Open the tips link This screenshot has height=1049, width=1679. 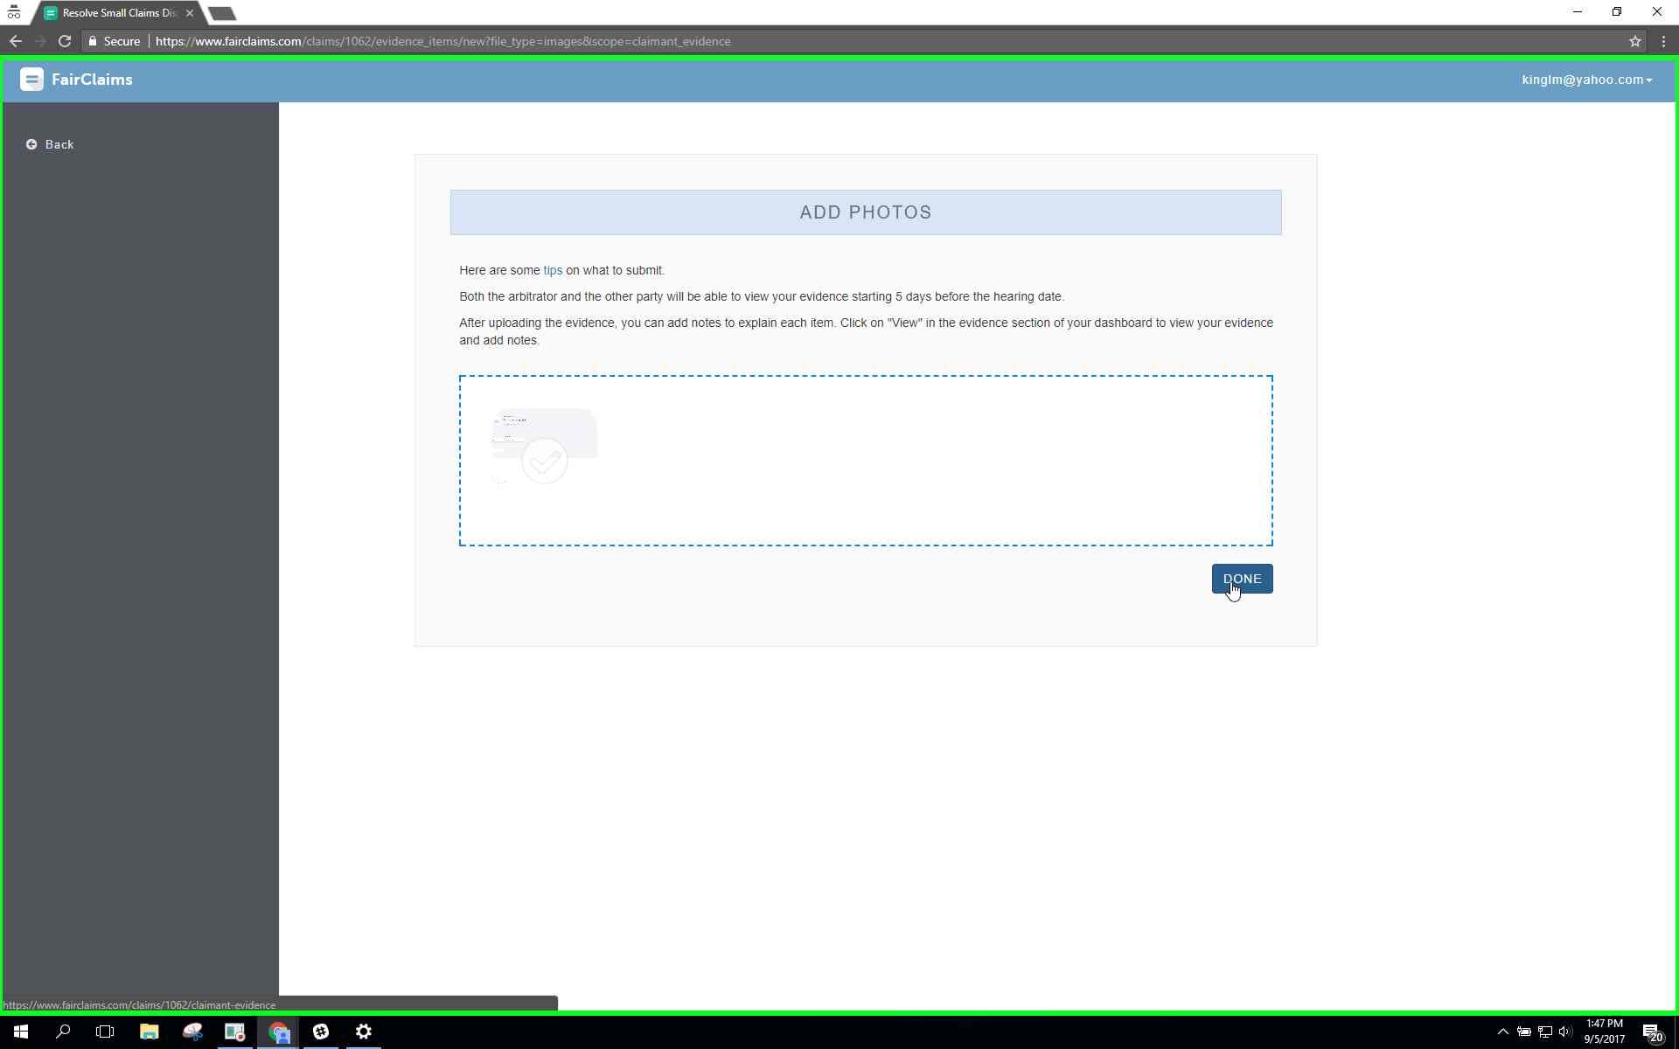(553, 270)
